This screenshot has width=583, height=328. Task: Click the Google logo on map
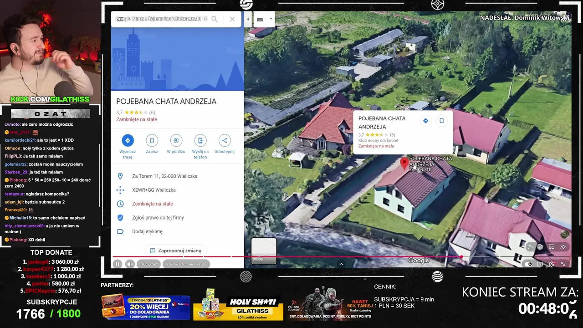coord(418,261)
